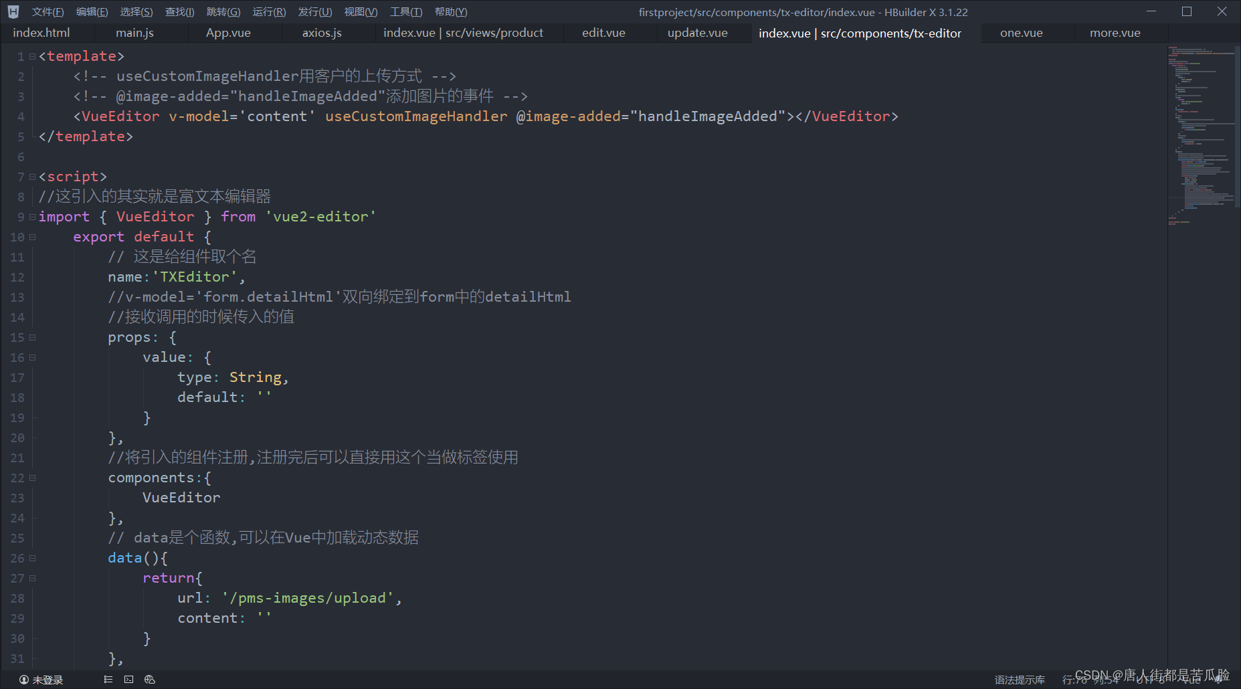This screenshot has height=689, width=1241.
Task: Click the 'export default' keyword on line 10
Action: [133, 237]
